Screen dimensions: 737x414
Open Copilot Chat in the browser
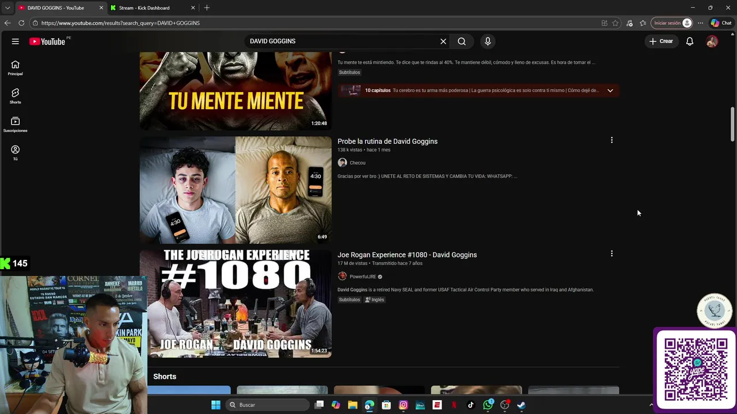point(721,23)
